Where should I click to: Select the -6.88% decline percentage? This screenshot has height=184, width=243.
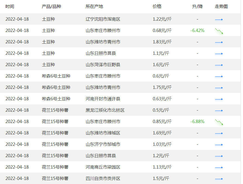click(x=197, y=122)
